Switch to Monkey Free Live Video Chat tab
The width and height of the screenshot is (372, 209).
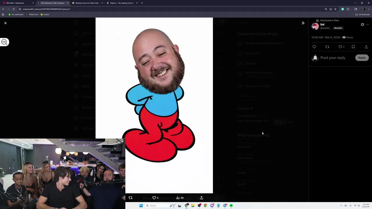pyautogui.click(x=87, y=3)
